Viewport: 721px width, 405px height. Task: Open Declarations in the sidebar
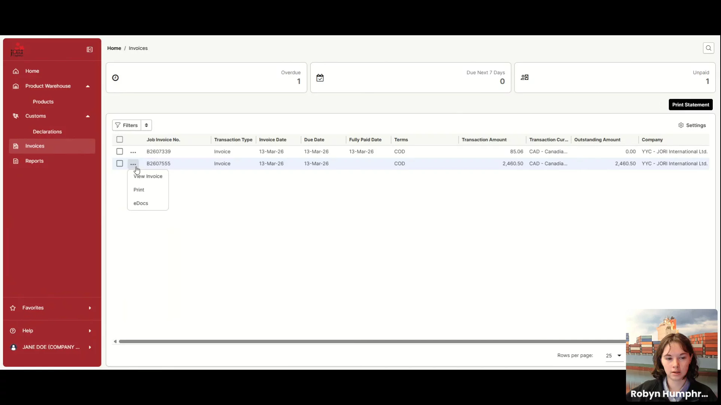(47, 132)
